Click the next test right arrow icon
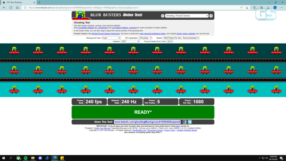This screenshot has width=286, height=161. pos(211,16)
